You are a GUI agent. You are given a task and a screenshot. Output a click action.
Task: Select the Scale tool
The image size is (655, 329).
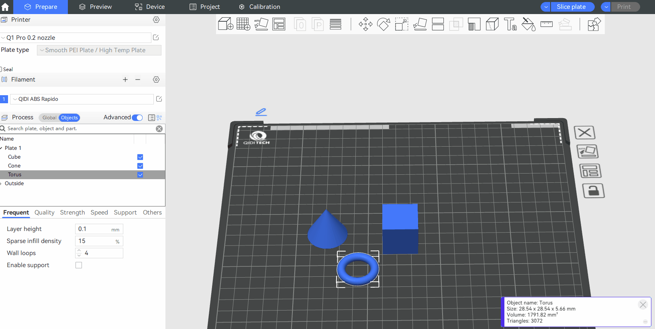402,24
